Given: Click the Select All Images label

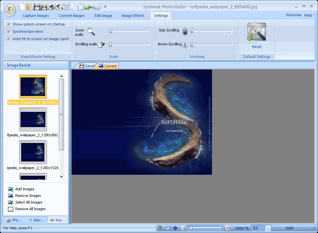Looking at the screenshot, I should [29, 203].
